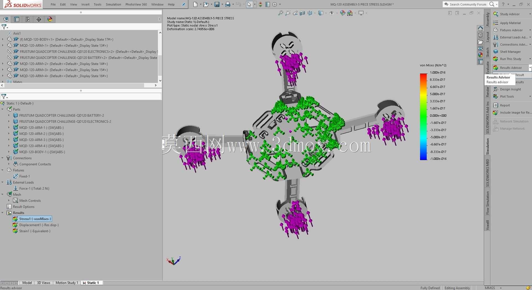Switch to the Model tab

click(27, 283)
